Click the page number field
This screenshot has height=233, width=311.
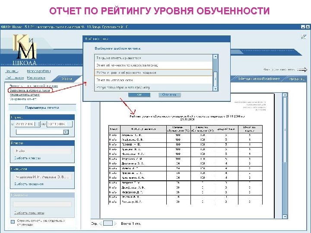click(108, 224)
